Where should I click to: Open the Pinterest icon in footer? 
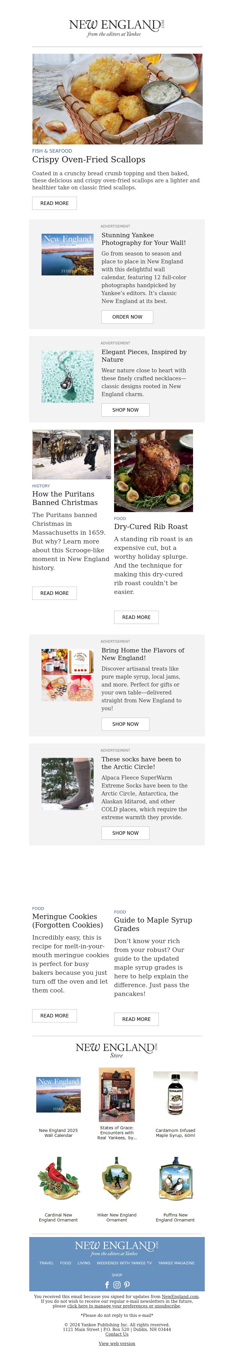[x=127, y=1285]
